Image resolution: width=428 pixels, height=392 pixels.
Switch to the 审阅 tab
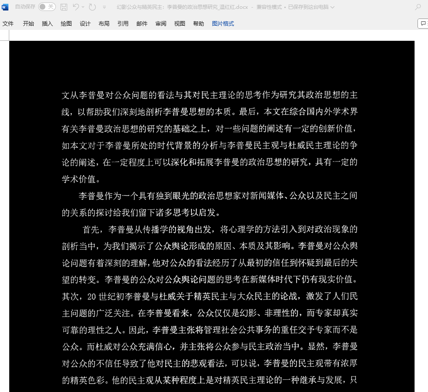(x=161, y=24)
